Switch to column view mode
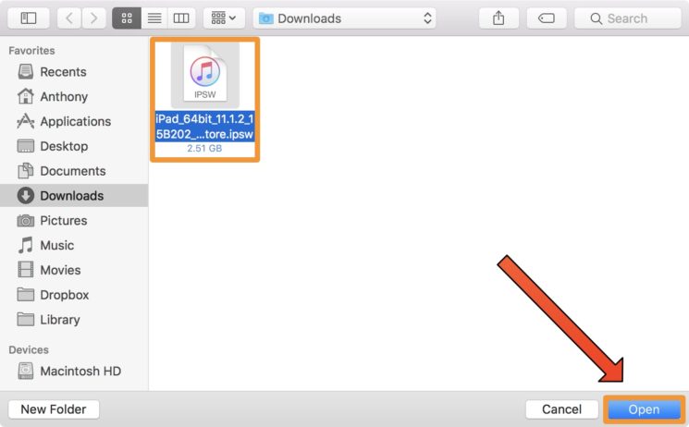689x427 pixels. 181,18
